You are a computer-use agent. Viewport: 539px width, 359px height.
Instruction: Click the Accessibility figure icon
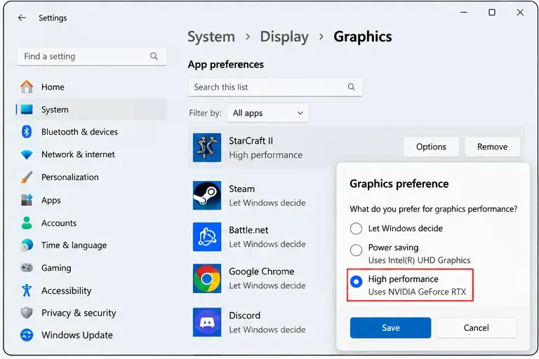[27, 290]
